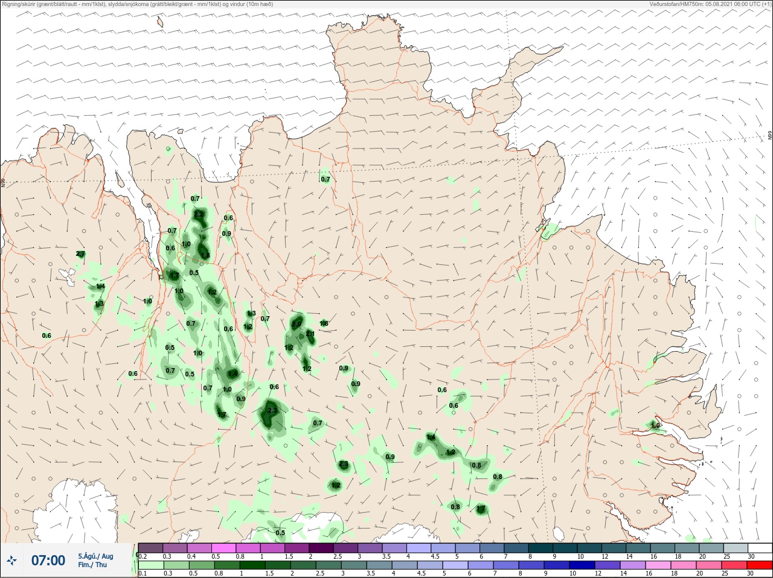The width and height of the screenshot is (773, 578).
Task: Select the darkest purple swatch labeled 2 in the upper legend
Action: pos(321,548)
